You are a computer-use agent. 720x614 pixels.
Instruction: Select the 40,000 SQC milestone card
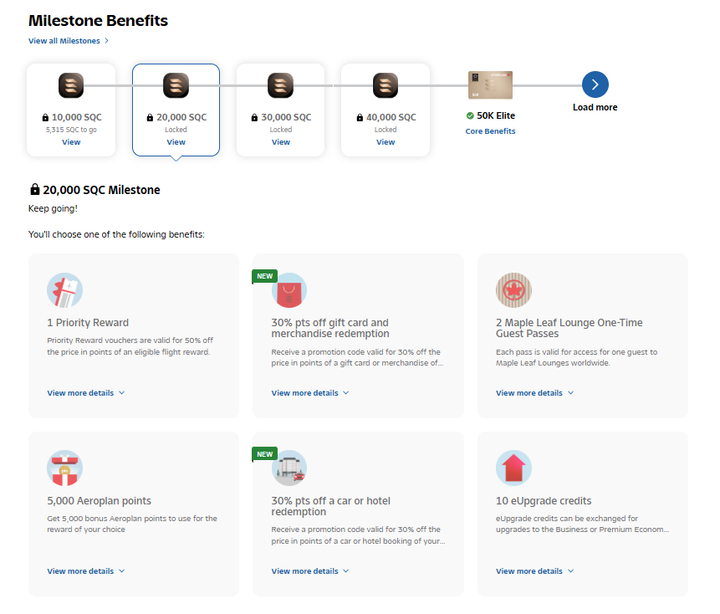point(386,110)
